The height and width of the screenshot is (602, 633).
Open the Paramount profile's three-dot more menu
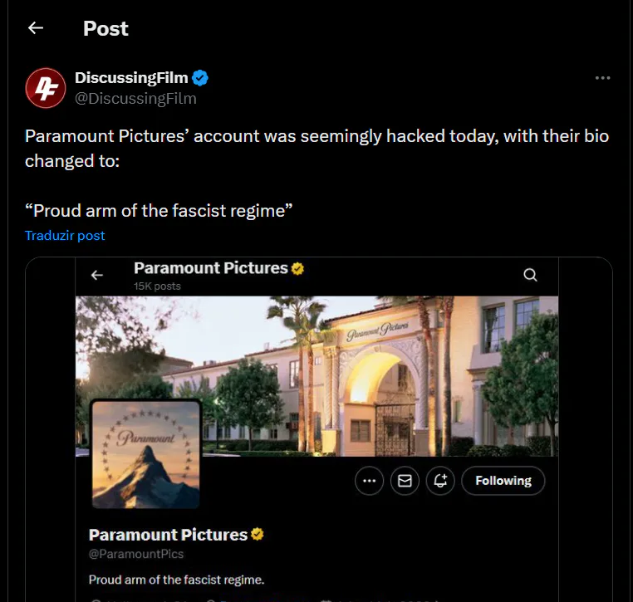click(369, 481)
